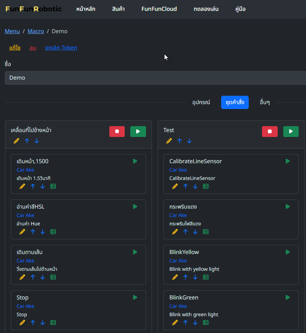Play the กระพริบแดง command
306x333 pixels.
pyautogui.click(x=288, y=207)
